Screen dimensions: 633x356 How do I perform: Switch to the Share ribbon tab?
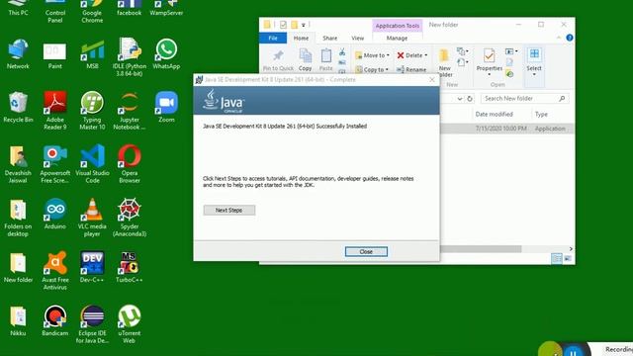(329, 38)
